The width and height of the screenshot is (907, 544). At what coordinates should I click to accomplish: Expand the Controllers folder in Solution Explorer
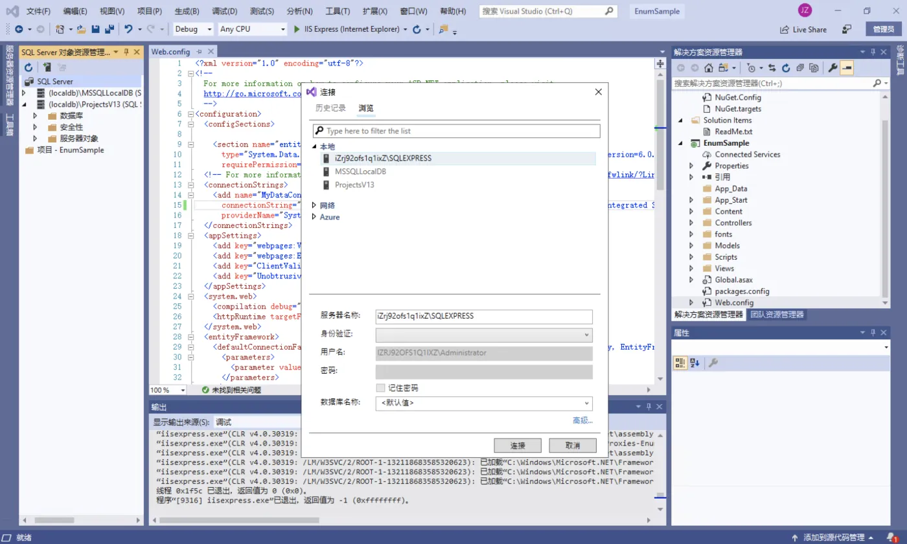tap(691, 223)
